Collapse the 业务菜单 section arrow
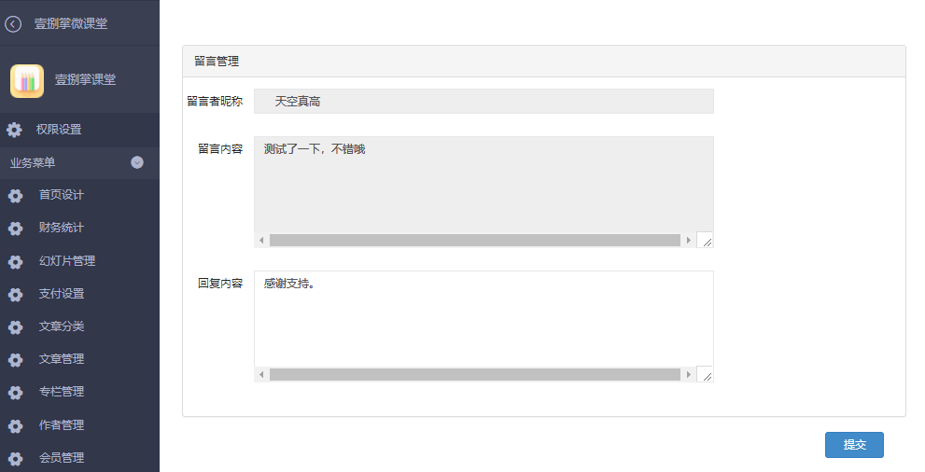Viewport: 925px width, 472px height. [x=137, y=162]
